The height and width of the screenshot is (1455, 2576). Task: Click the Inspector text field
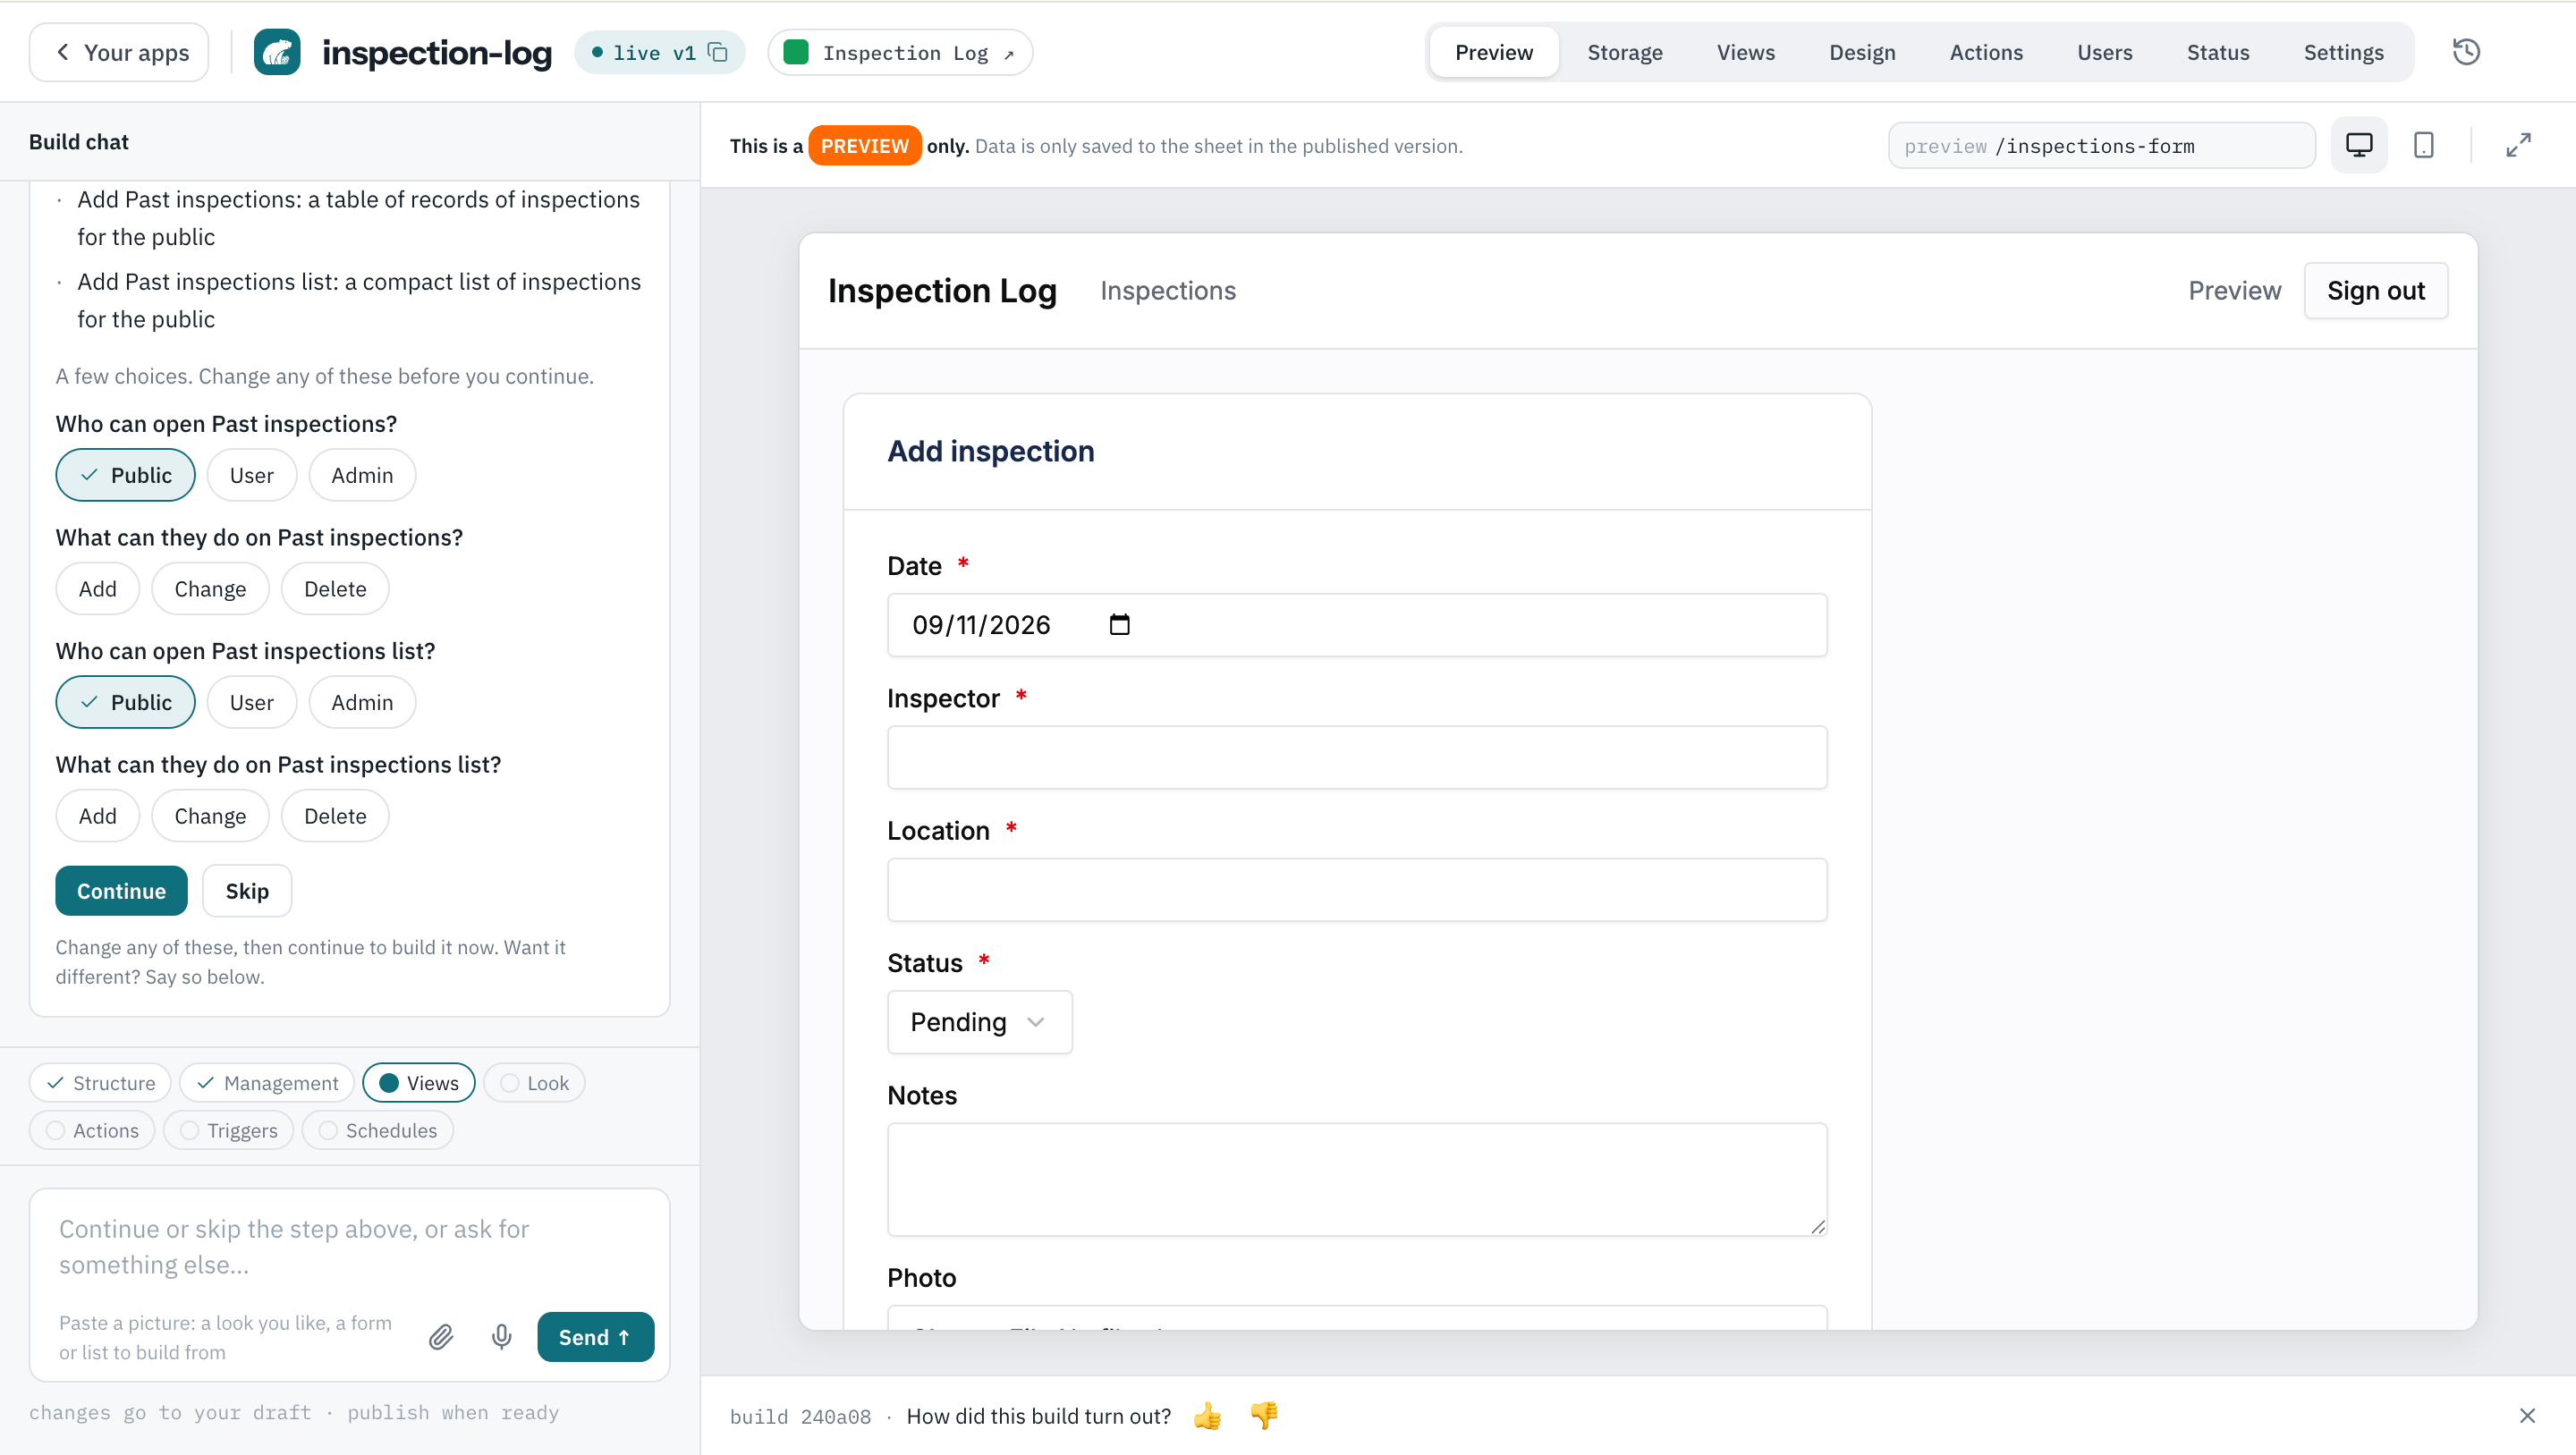(x=1357, y=757)
